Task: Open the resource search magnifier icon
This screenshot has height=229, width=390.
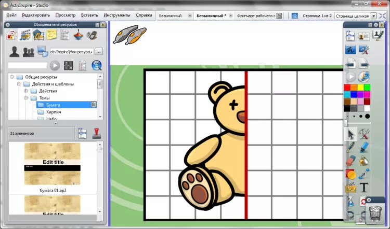Action: 96,65
